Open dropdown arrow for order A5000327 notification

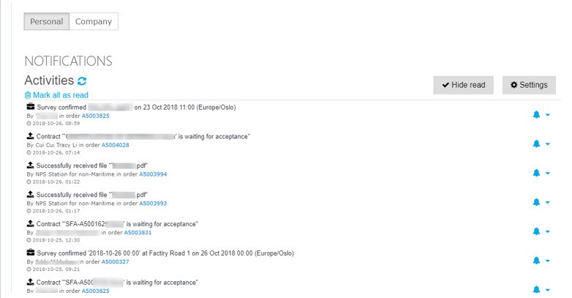click(x=548, y=261)
